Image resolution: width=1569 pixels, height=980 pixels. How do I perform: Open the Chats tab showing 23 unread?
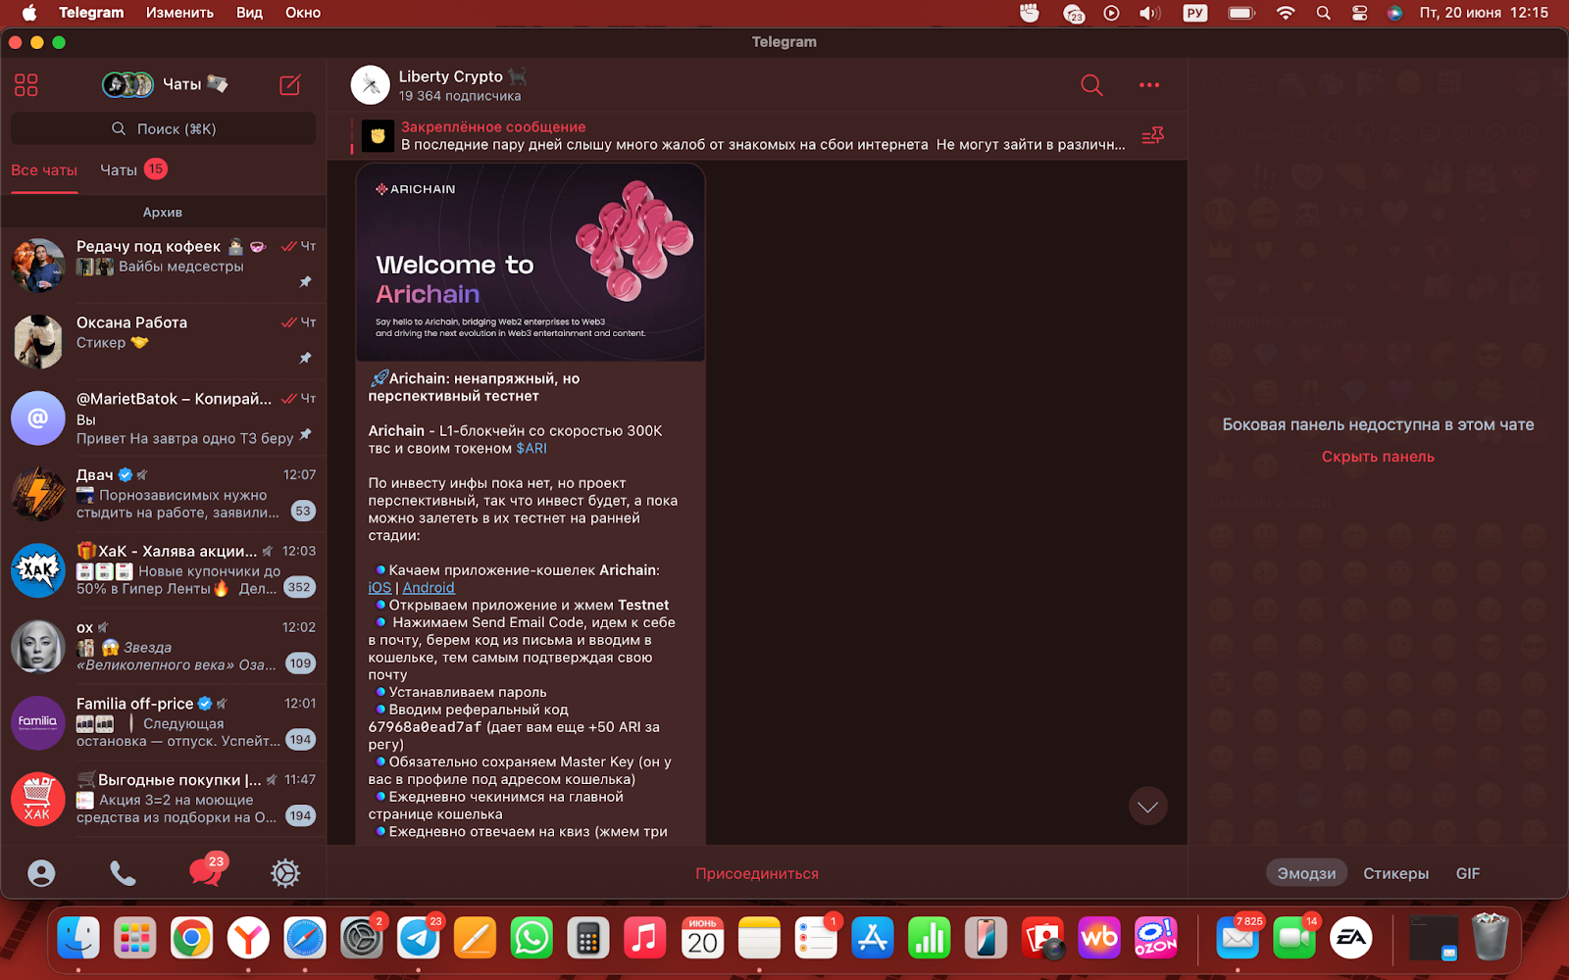coord(206,870)
